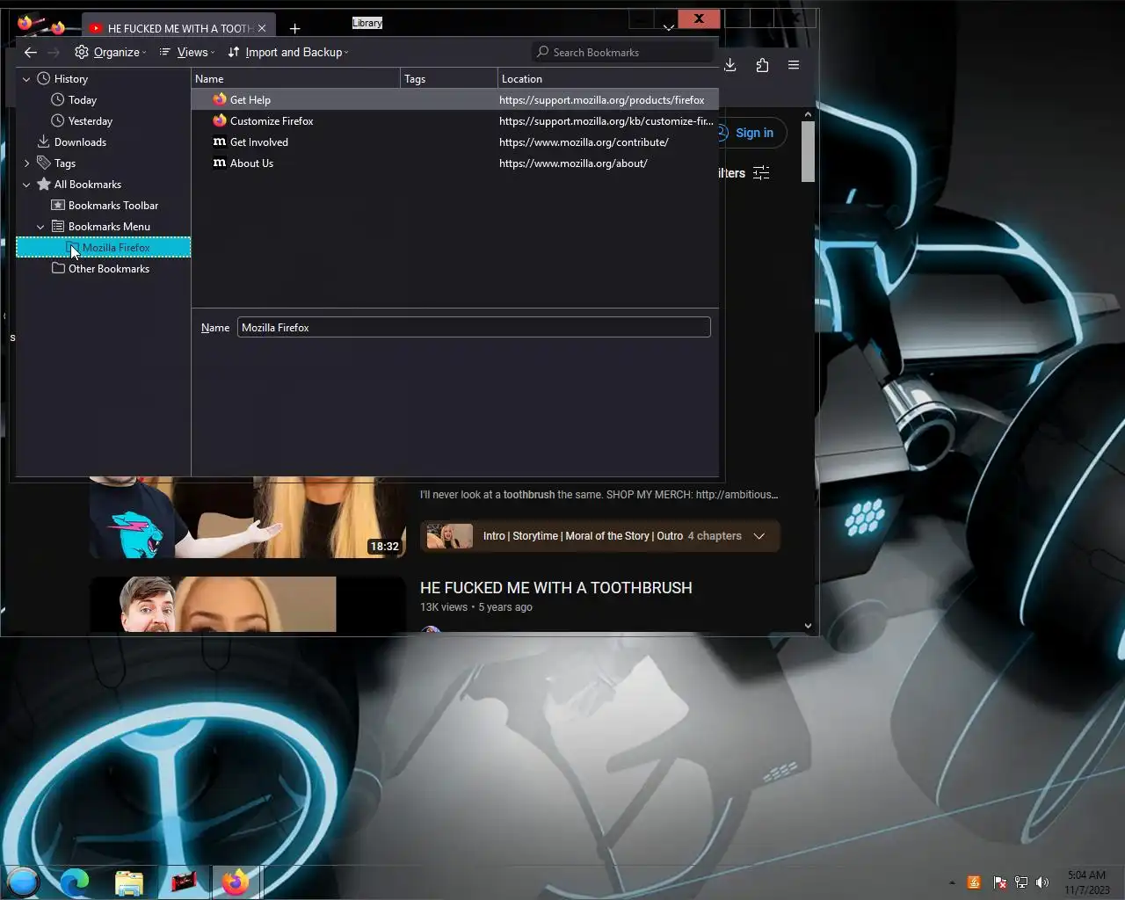Expand the video chapters chevron
Viewport: 1125px width, 900px height.
coord(759,536)
